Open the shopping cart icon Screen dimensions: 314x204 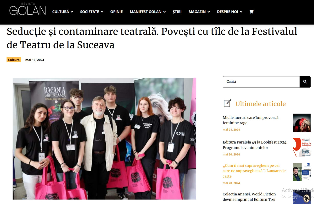coord(251,12)
